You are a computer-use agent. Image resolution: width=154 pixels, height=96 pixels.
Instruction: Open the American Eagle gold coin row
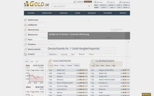pyautogui.click(x=68, y=86)
